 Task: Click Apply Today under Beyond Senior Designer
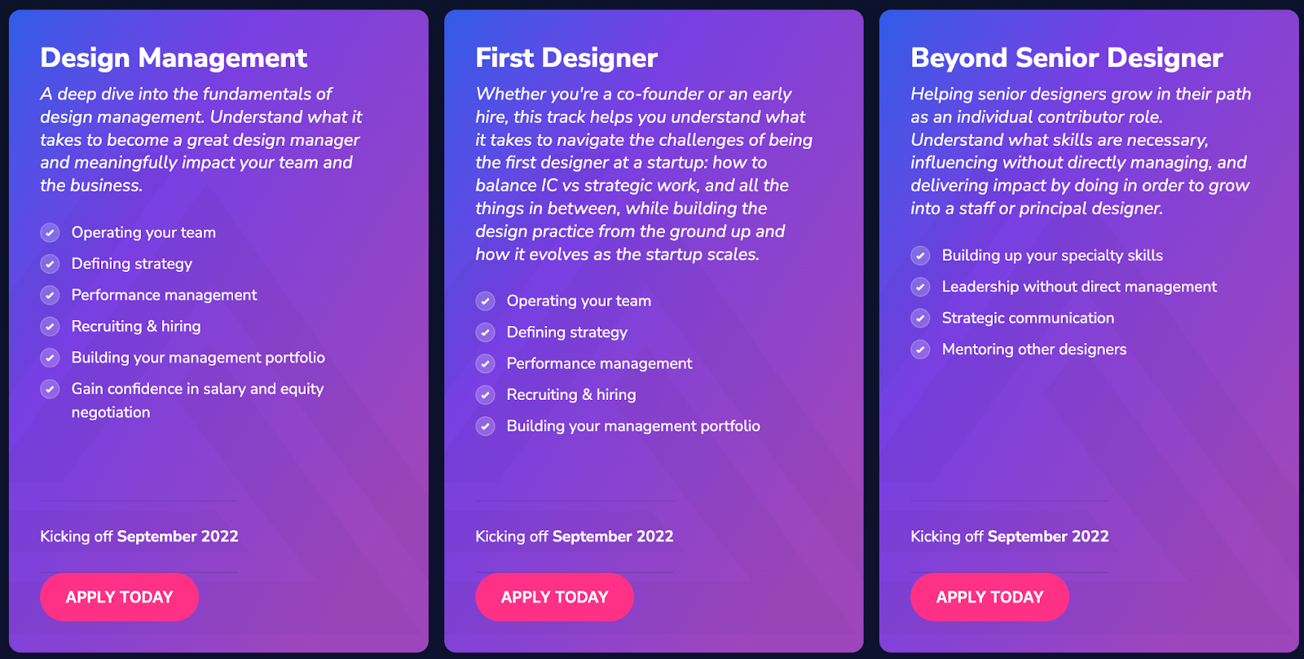(989, 597)
